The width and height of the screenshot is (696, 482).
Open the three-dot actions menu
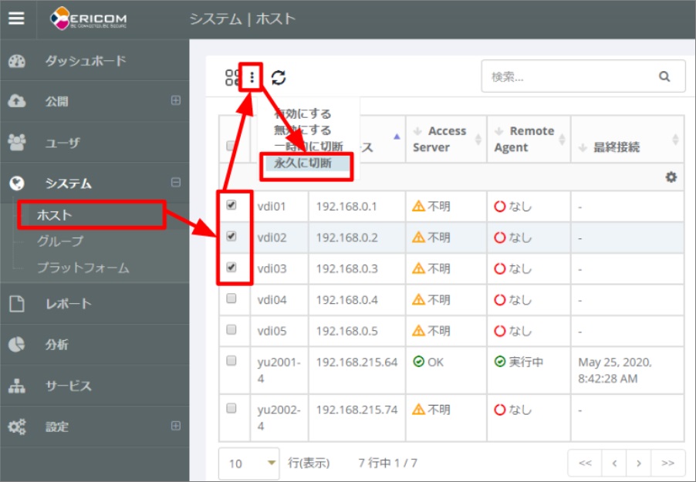point(252,77)
